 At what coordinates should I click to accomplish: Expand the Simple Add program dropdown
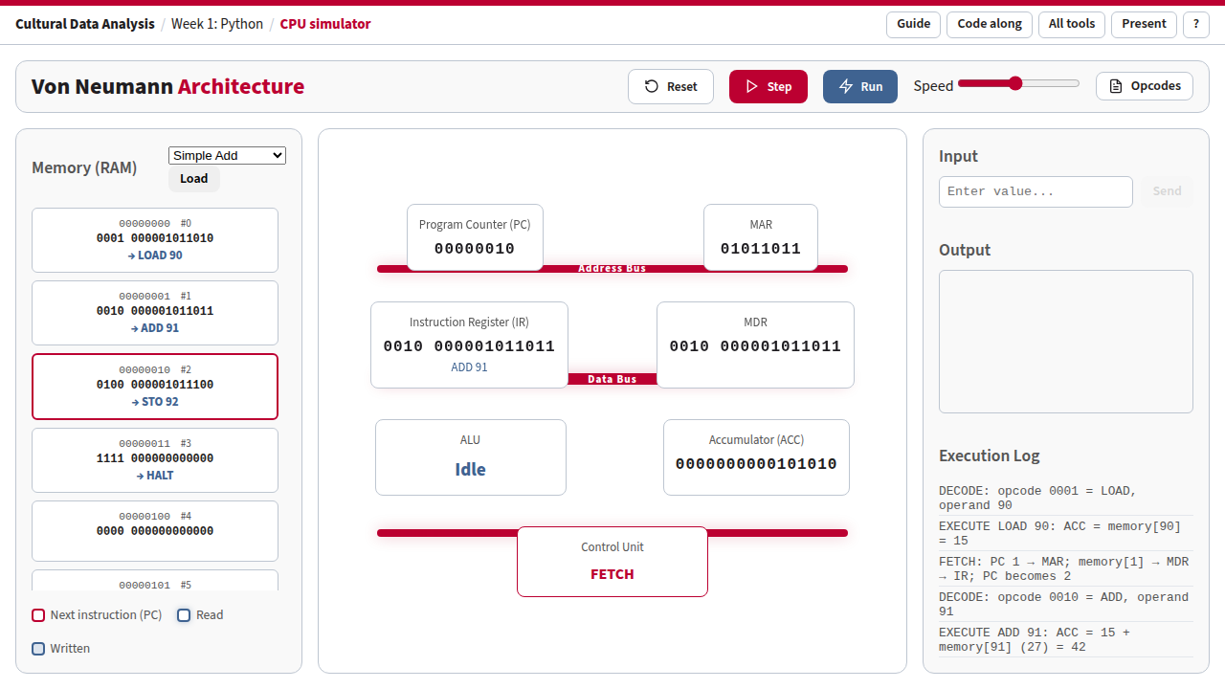pyautogui.click(x=227, y=156)
